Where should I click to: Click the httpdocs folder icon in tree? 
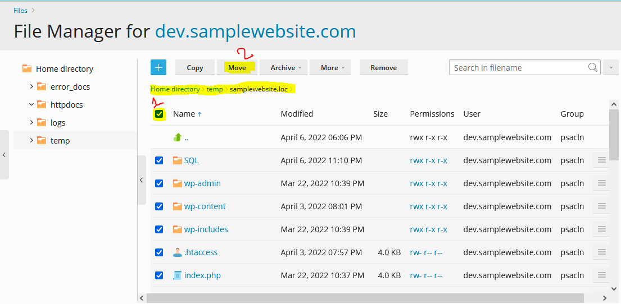pyautogui.click(x=42, y=105)
